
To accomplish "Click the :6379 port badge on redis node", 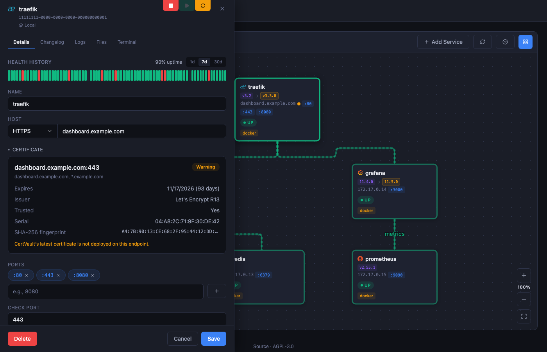I will point(264,275).
